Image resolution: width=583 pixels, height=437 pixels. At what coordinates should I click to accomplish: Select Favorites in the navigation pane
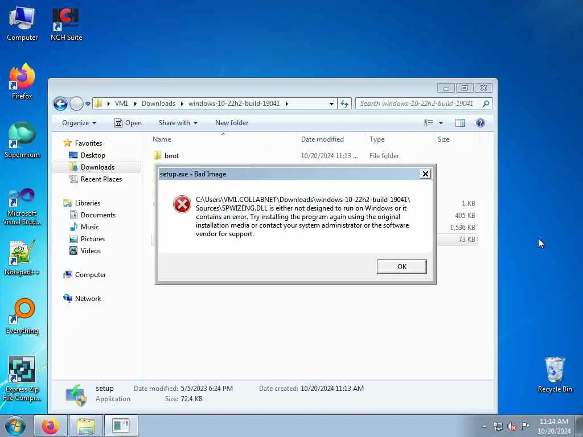tap(88, 143)
